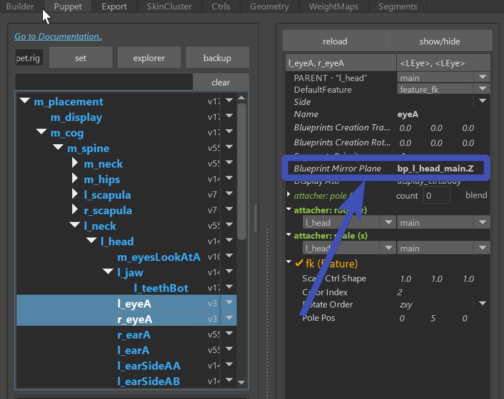Open the SkinCluster tab
Image resolution: width=504 pixels, height=399 pixels.
coord(169,7)
